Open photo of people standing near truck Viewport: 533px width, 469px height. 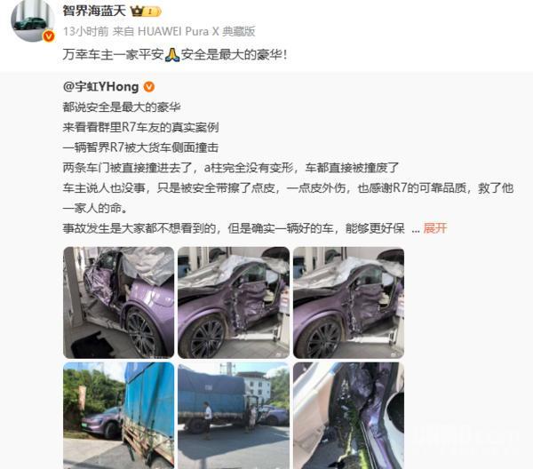click(x=234, y=416)
